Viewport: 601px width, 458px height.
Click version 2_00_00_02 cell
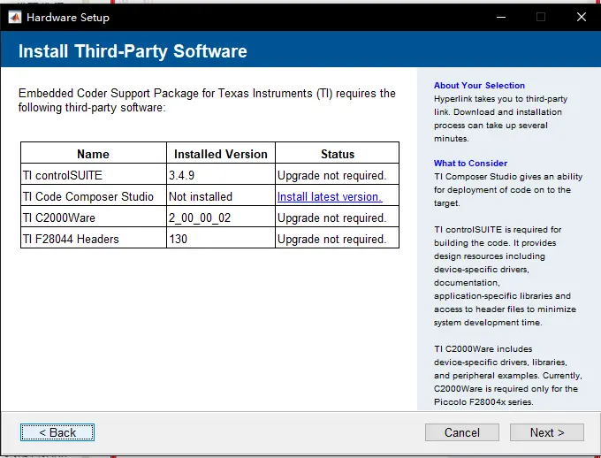pyautogui.click(x=221, y=218)
